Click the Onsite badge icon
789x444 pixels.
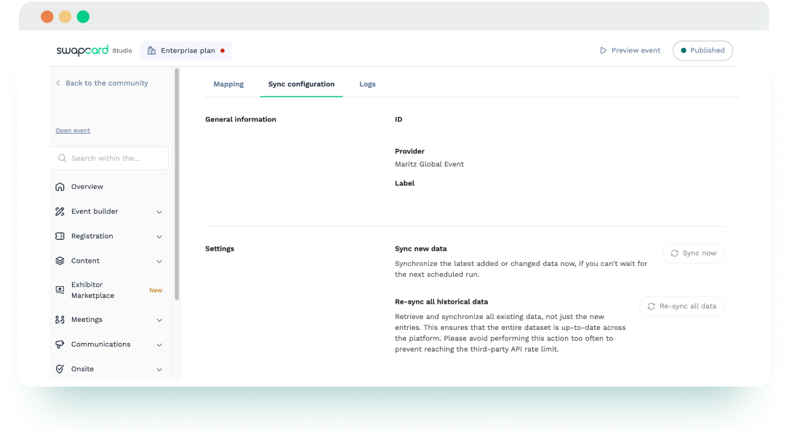tap(59, 369)
